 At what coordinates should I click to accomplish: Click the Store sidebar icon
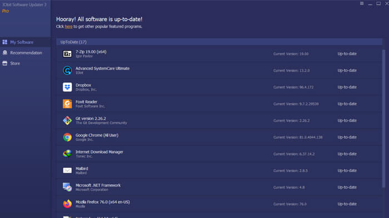4,63
